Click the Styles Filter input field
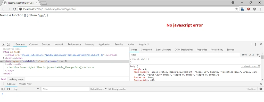 pos(185,55)
